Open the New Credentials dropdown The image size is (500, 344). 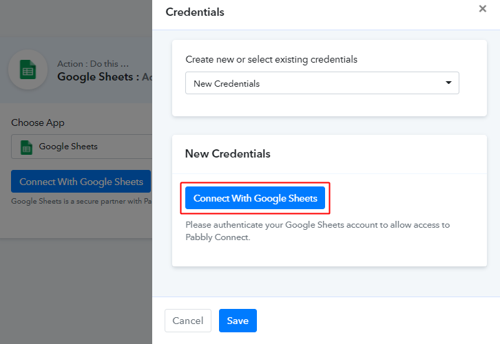click(322, 83)
